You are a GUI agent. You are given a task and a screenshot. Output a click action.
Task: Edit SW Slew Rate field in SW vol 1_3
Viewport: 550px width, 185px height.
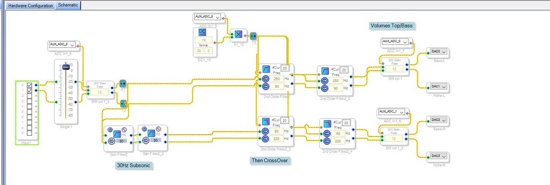pos(100,92)
